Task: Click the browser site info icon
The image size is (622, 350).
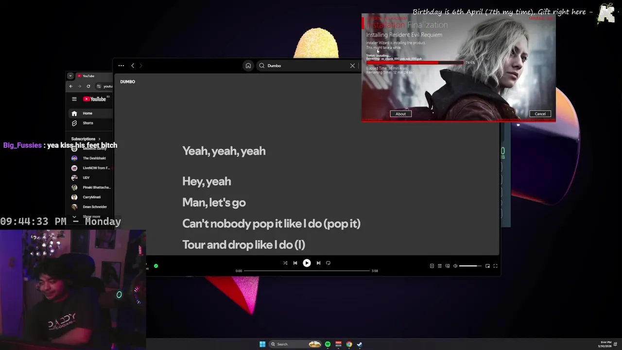Action: click(99, 87)
